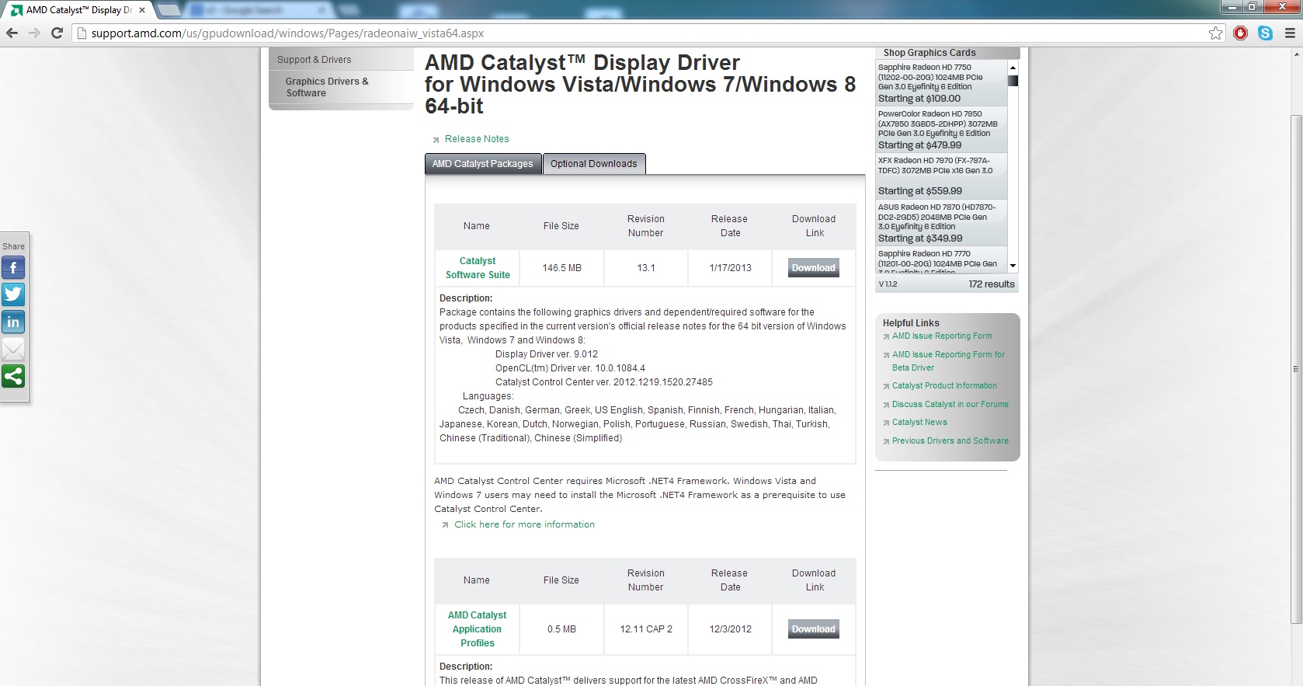Open Support & Drivers in sidebar
This screenshot has height=686, width=1303.
coord(314,60)
